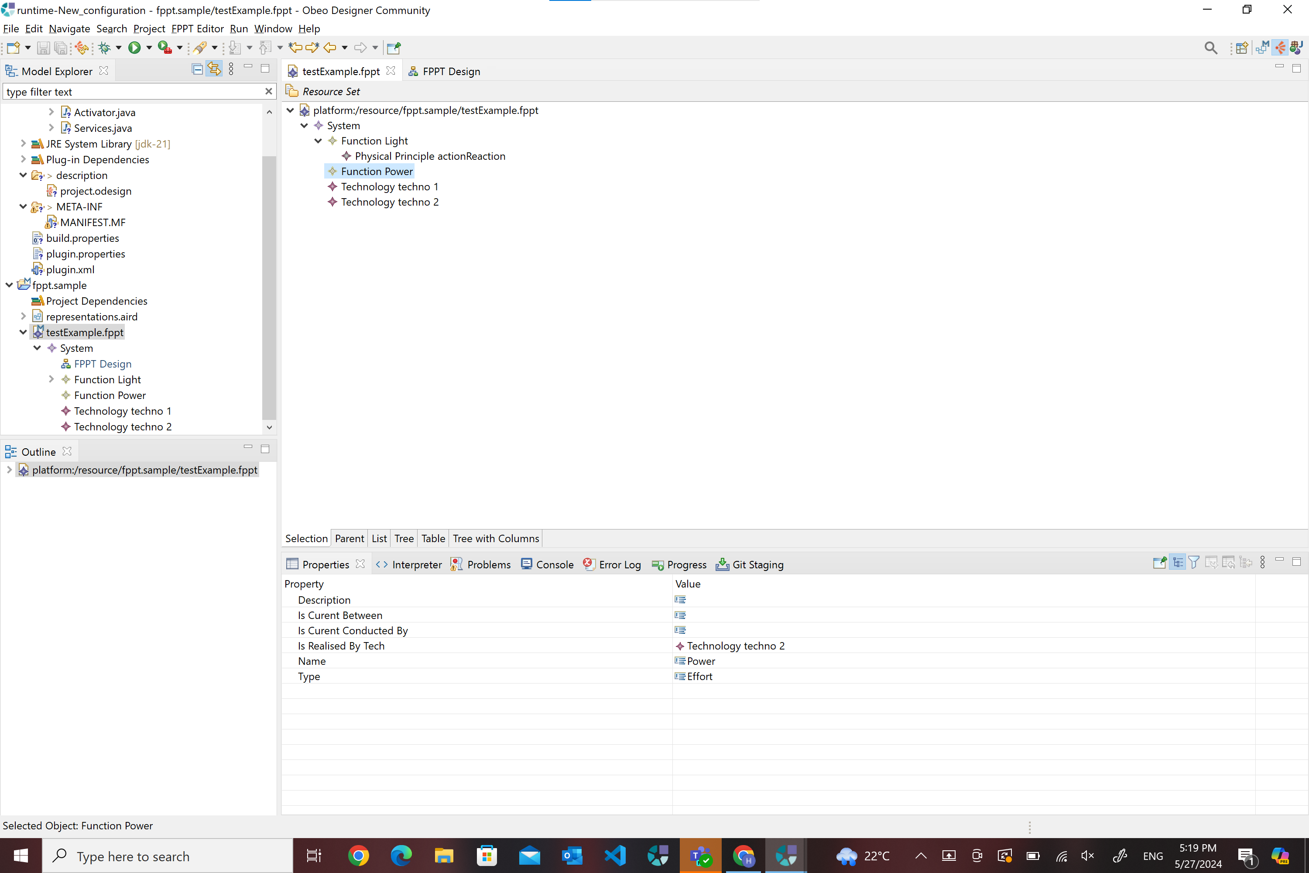Expand the Outline resource node

(x=9, y=470)
